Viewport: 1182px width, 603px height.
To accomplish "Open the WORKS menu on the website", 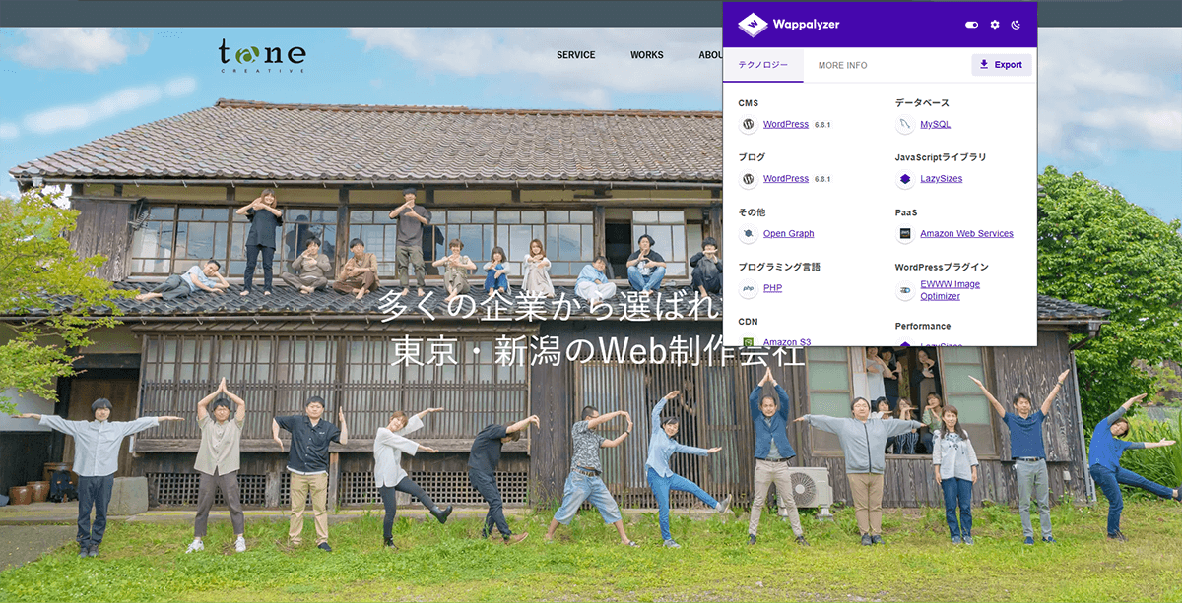I will click(x=647, y=55).
